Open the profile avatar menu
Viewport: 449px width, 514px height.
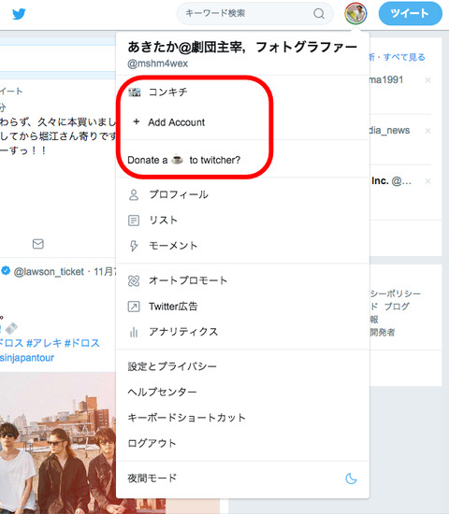pyautogui.click(x=355, y=13)
